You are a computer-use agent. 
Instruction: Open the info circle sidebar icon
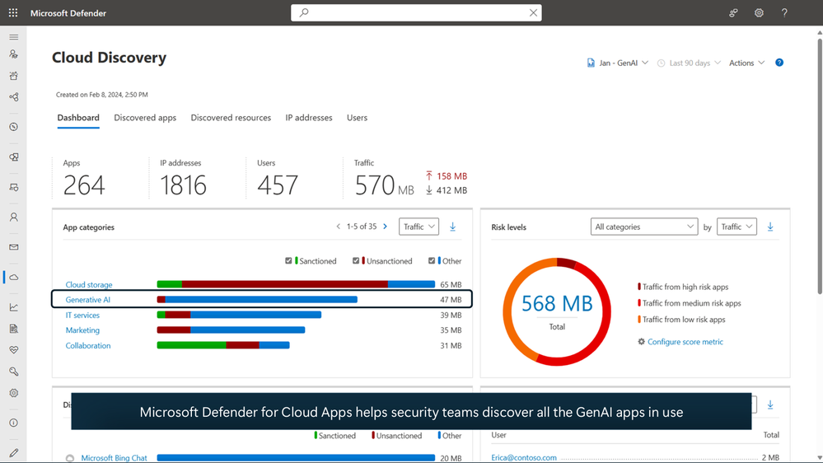tap(14, 423)
